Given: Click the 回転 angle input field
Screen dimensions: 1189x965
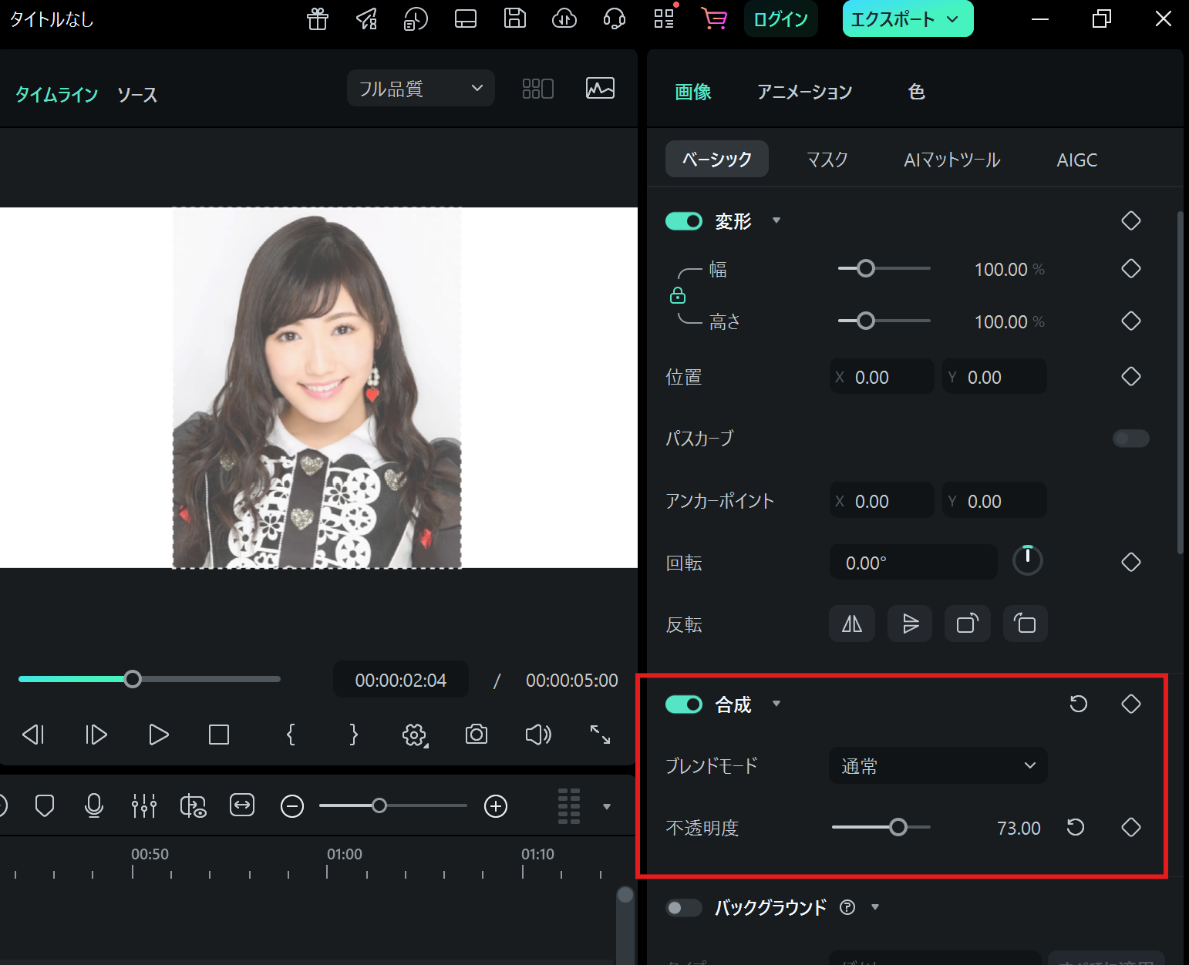Looking at the screenshot, I should click(914, 563).
